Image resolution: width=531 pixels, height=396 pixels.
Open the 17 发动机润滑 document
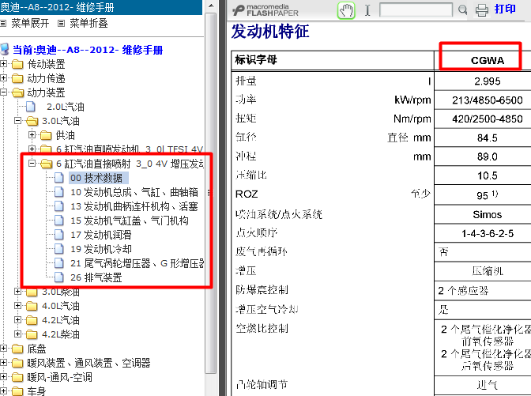click(100, 235)
